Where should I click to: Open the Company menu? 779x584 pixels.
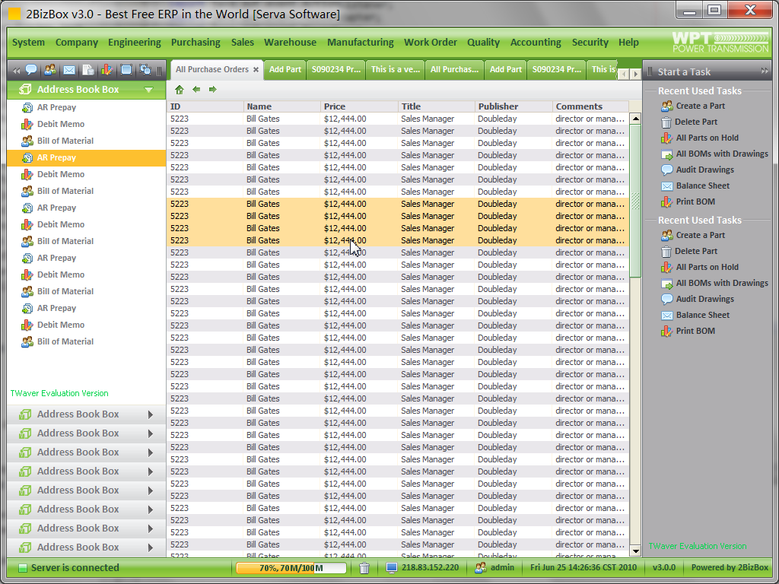click(77, 43)
